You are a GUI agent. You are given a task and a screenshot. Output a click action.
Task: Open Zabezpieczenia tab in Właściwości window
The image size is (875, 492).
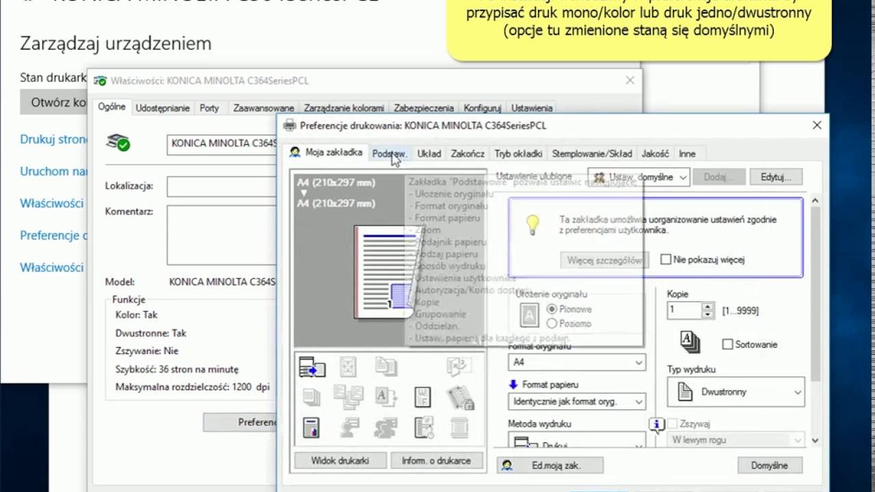point(424,108)
